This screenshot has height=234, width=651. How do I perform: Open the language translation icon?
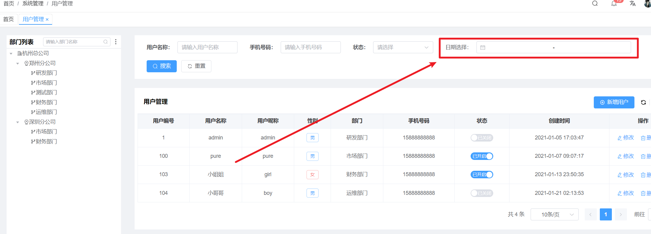[x=633, y=3]
